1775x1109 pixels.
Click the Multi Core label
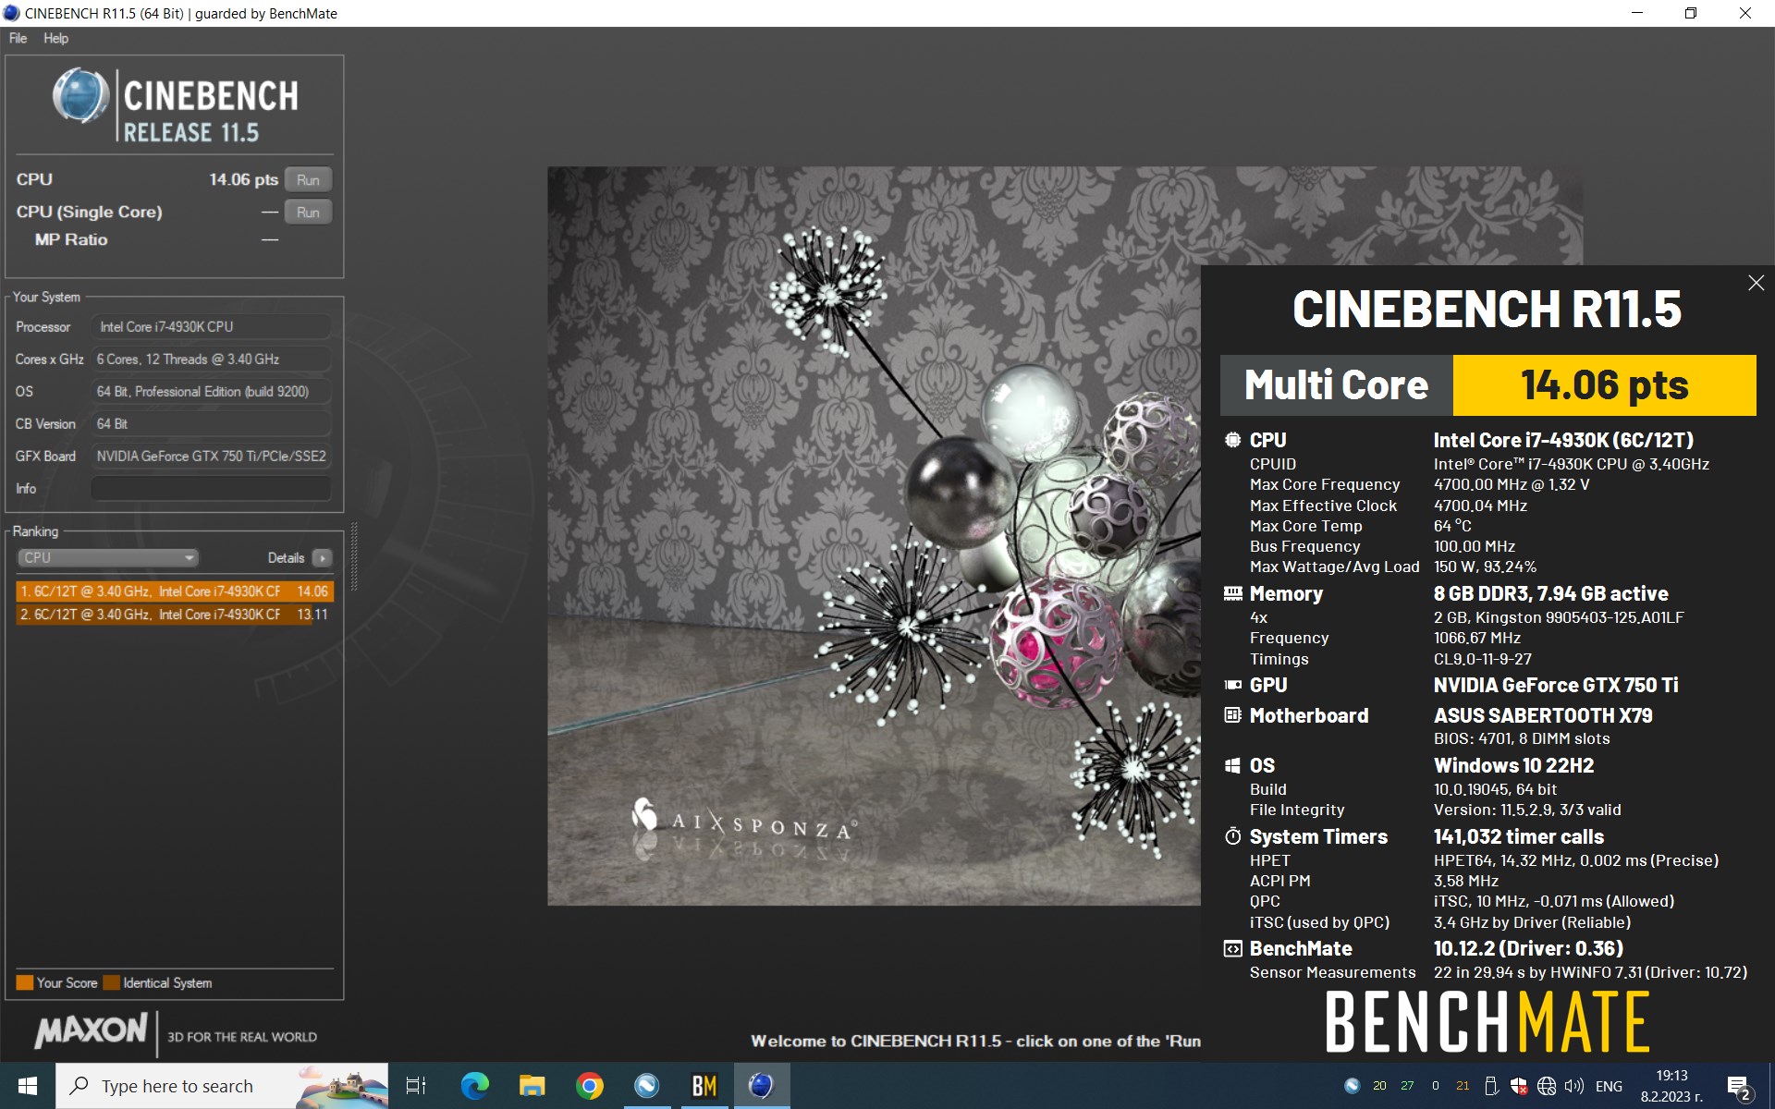[1336, 385]
